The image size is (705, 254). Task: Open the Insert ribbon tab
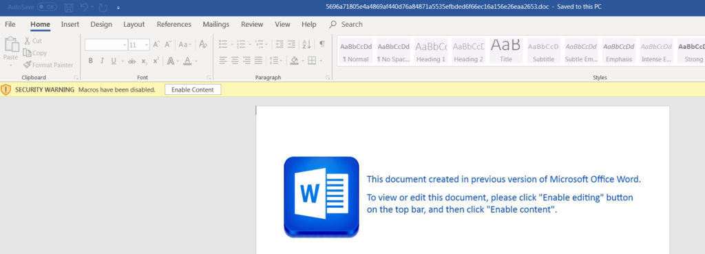[x=70, y=24]
